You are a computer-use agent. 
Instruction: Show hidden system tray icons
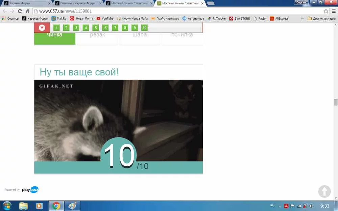click(x=280, y=206)
